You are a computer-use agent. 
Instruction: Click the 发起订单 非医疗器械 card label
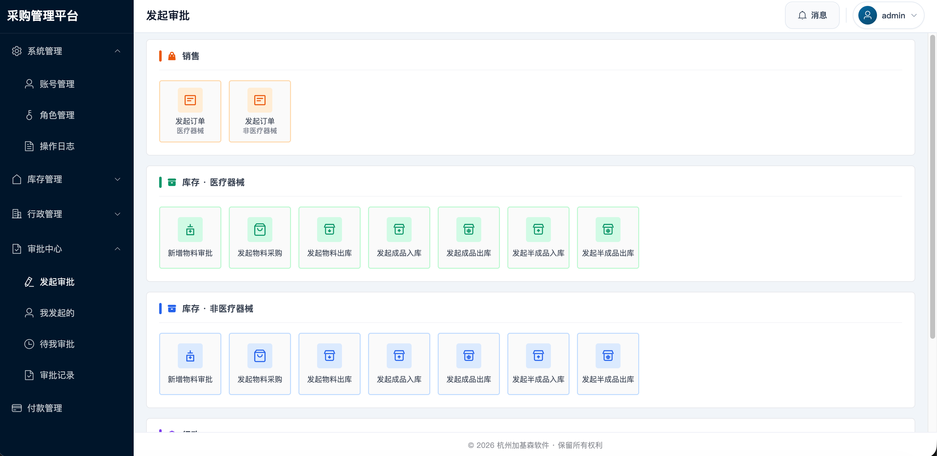260,126
